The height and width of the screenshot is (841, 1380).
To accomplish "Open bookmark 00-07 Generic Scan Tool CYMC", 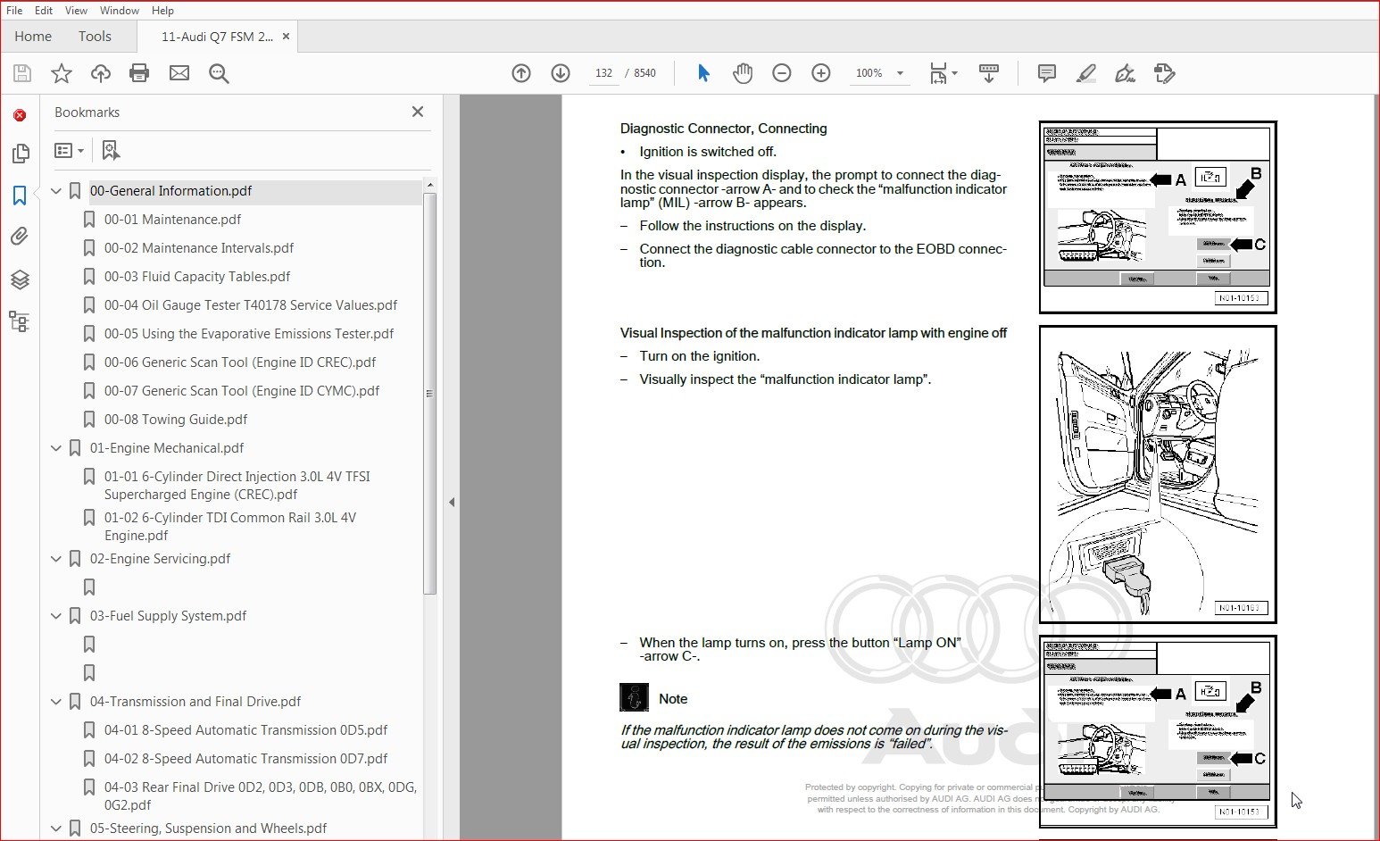I will click(x=242, y=391).
